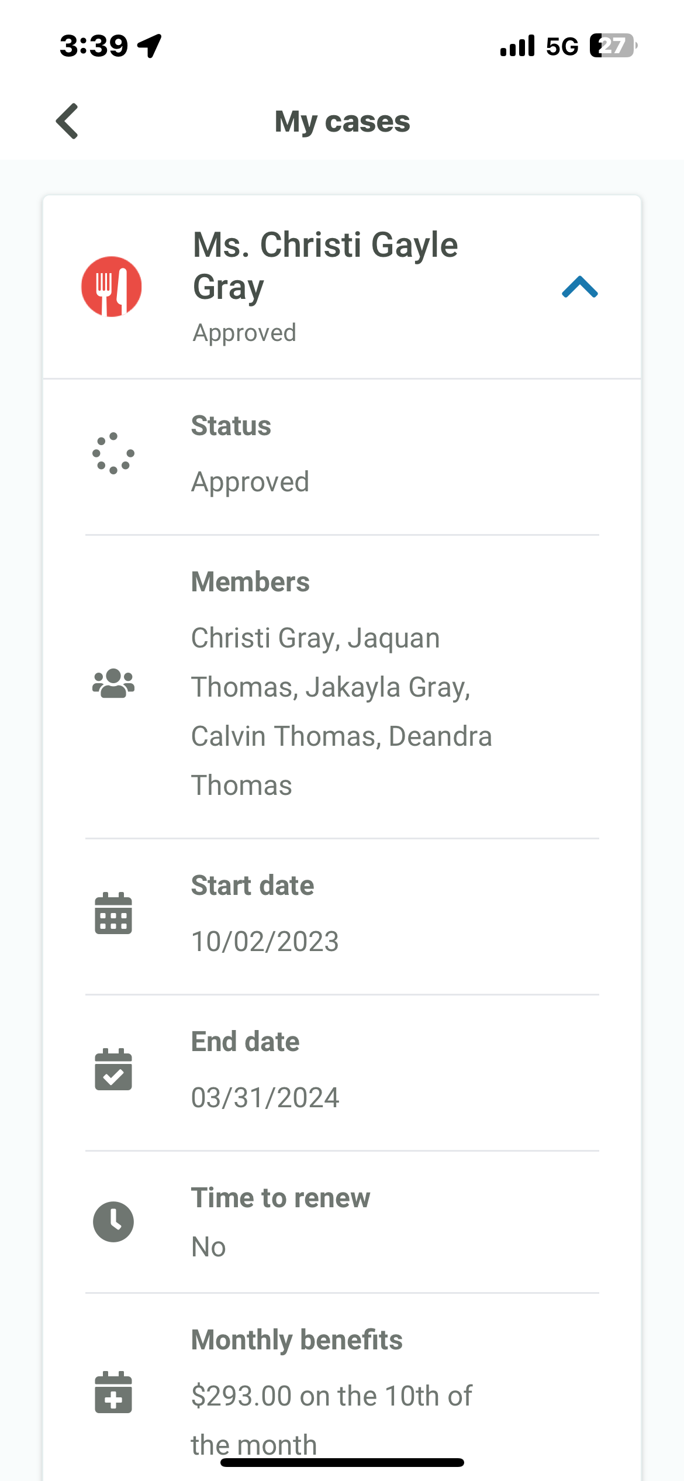This screenshot has height=1481, width=684.
Task: Tap the Ms. Christi Gayle Gray name header
Action: 325,266
